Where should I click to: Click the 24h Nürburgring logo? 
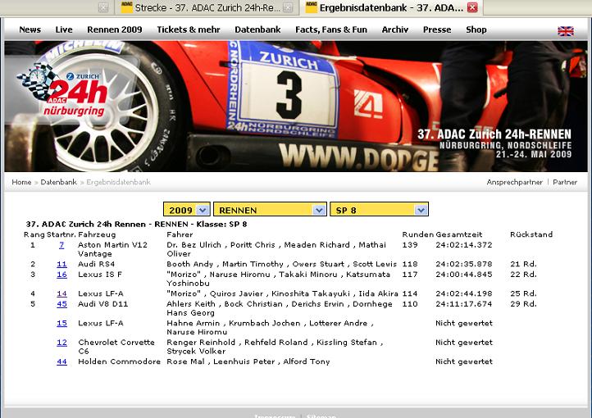63,90
